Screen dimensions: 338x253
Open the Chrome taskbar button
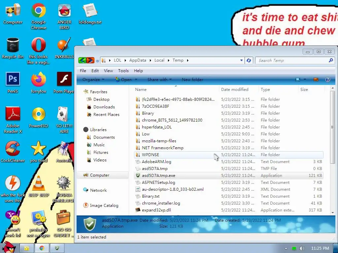[42, 248]
